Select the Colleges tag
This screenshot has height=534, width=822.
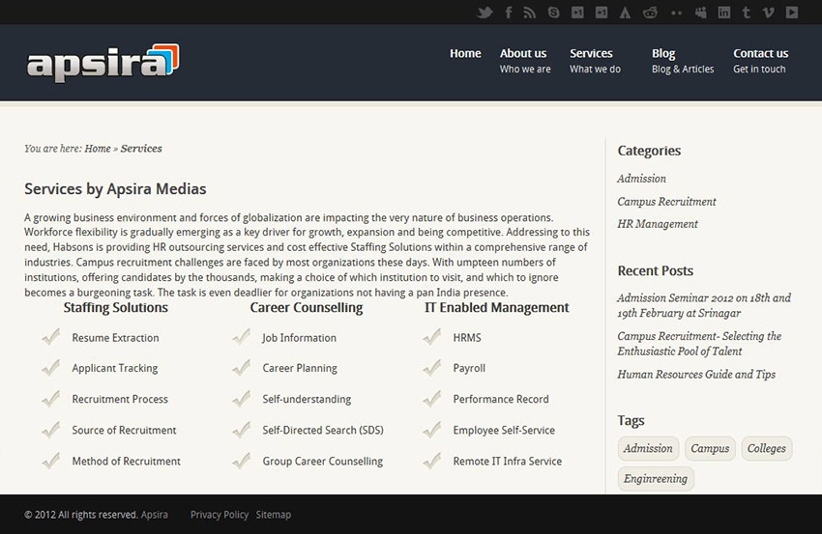767,449
